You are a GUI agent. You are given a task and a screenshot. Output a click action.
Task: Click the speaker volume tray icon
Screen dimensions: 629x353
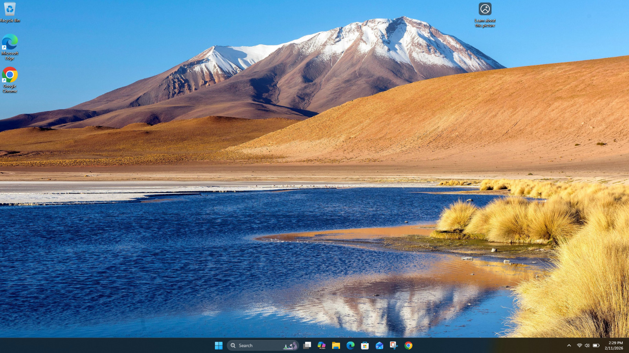[x=587, y=346]
